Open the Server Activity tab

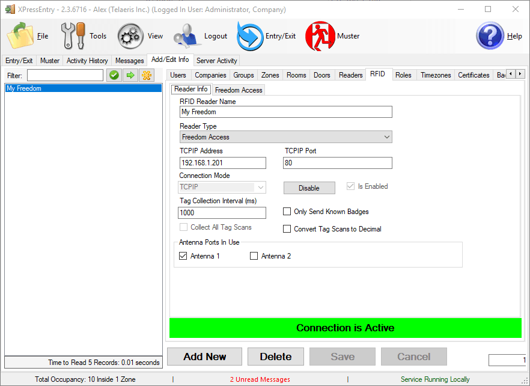pyautogui.click(x=216, y=60)
